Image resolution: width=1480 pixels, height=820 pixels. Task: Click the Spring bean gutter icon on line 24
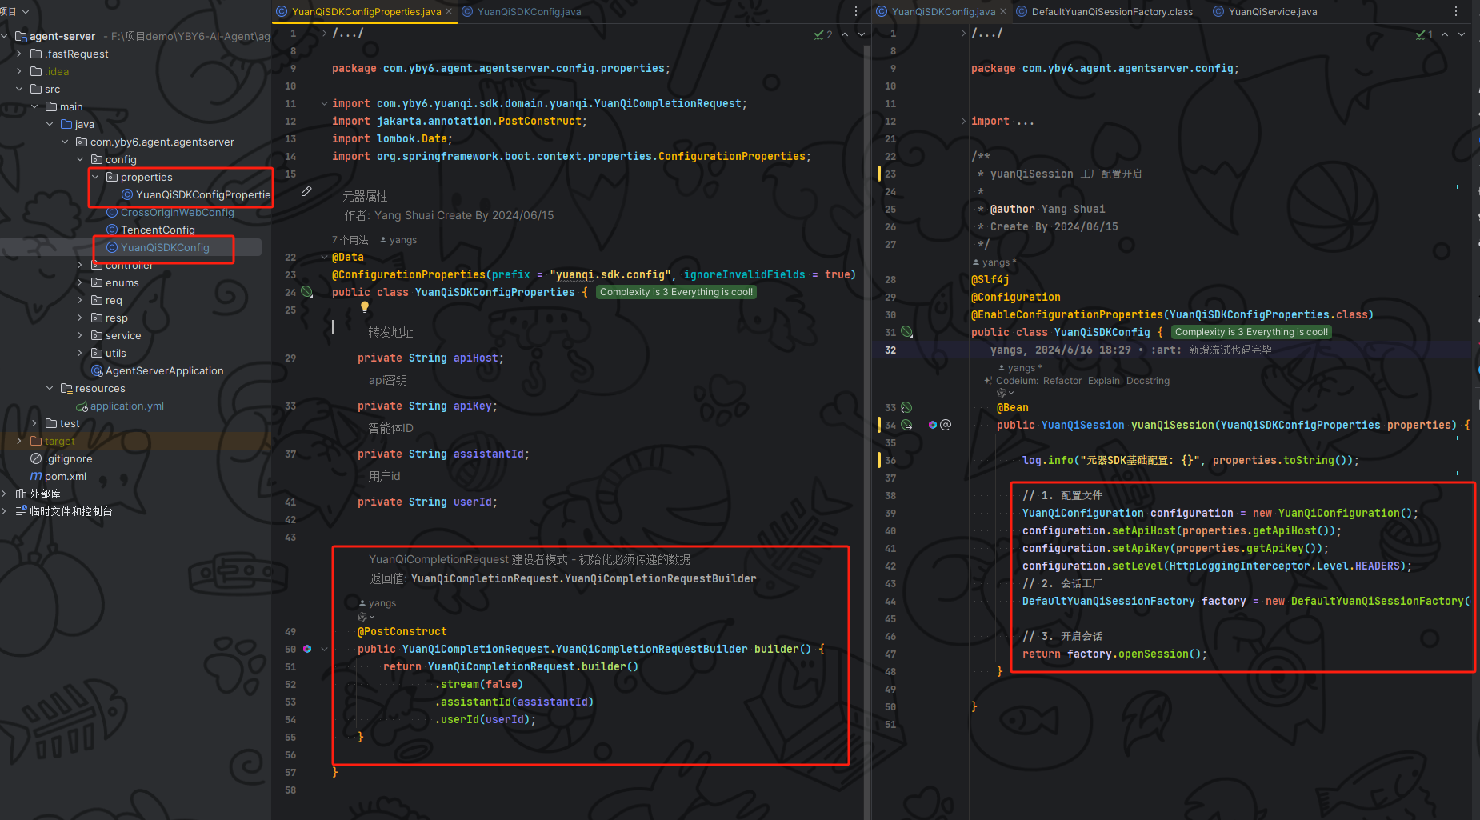click(x=306, y=292)
